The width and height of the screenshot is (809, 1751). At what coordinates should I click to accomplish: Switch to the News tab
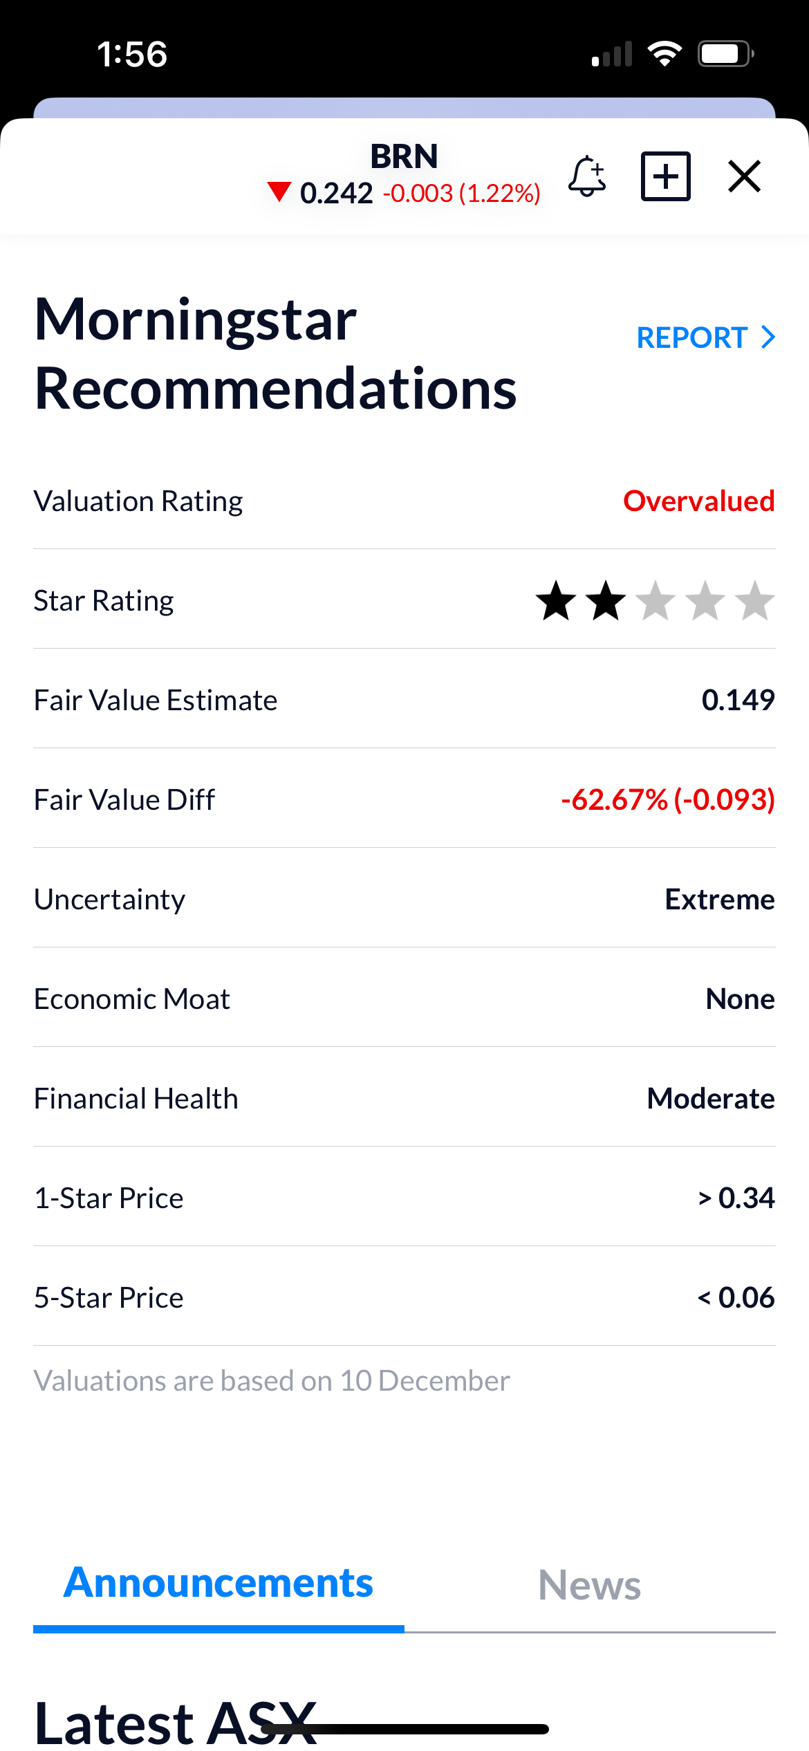589,1585
